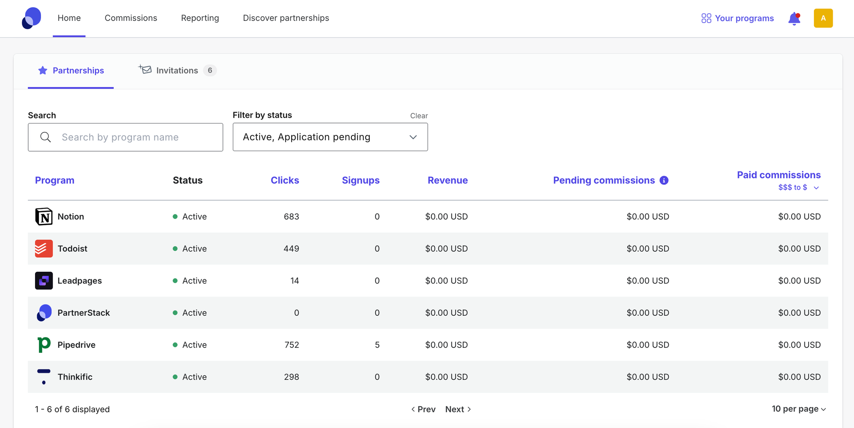Go to the Next page of results
This screenshot has height=428, width=854.
pos(458,409)
